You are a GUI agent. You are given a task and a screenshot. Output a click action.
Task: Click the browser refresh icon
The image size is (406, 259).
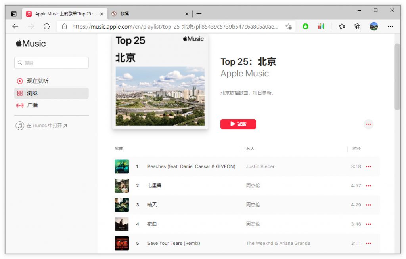46,27
